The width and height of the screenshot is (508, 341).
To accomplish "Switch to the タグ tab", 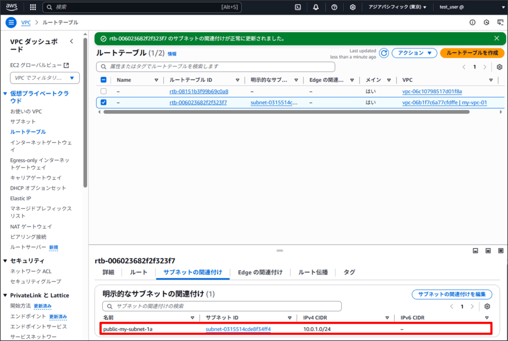I will click(x=349, y=272).
